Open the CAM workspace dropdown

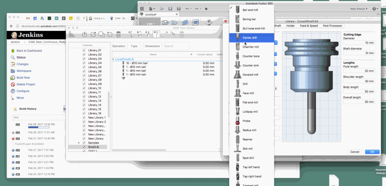[x=150, y=24]
